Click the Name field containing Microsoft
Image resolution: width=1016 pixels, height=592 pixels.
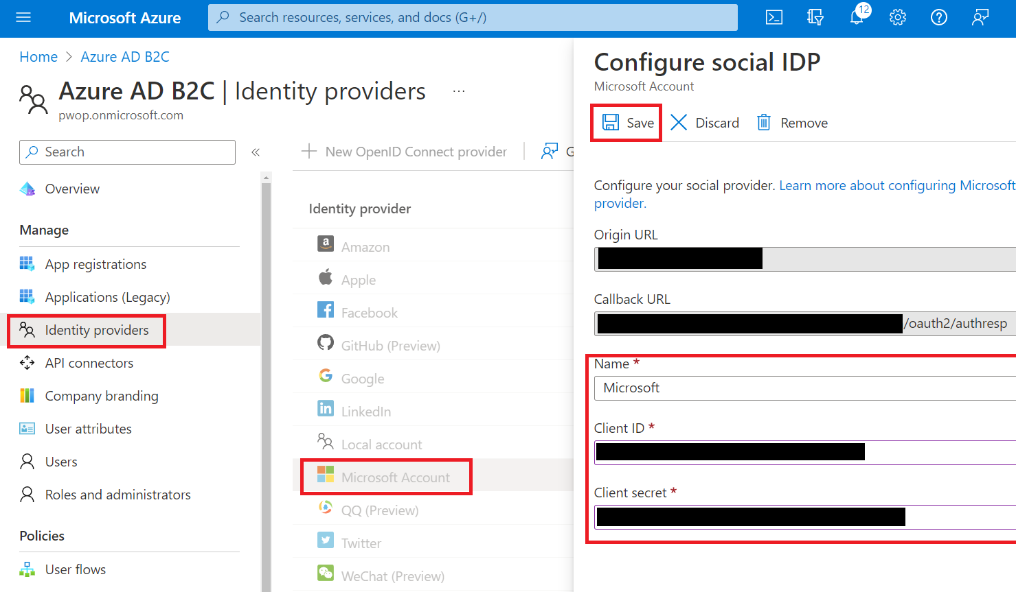pos(805,388)
